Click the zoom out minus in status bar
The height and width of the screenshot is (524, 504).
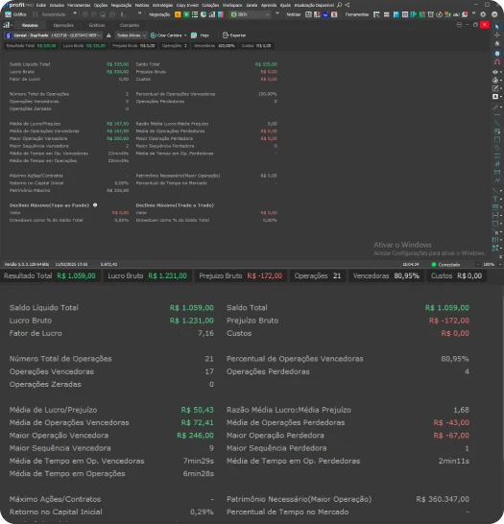[477, 264]
